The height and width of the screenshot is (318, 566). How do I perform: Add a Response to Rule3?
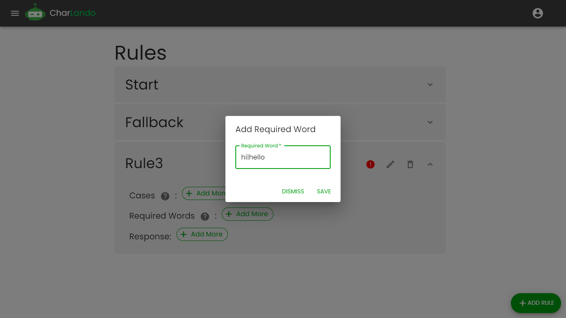202,234
